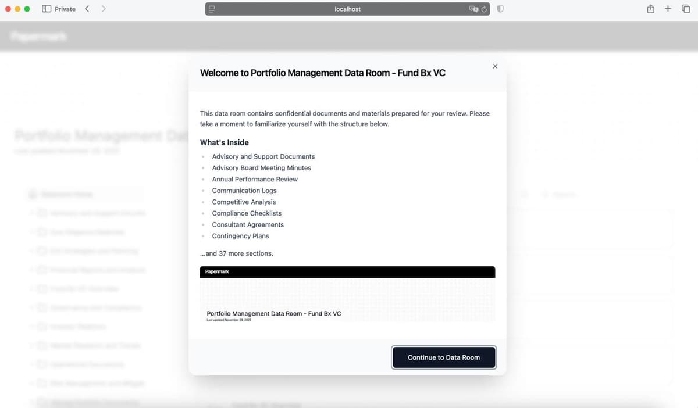Select Advisory and Support Documents in What's Inside
Image resolution: width=698 pixels, height=408 pixels.
point(263,156)
